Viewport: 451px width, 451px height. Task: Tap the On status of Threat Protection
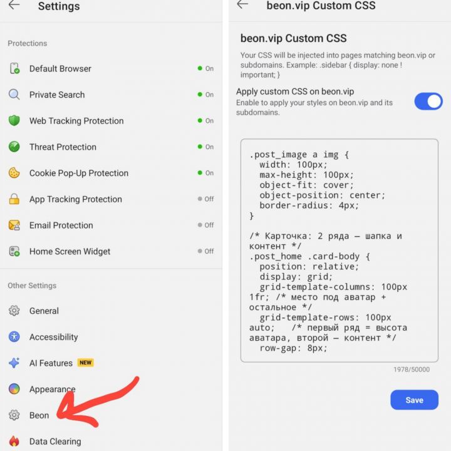point(205,147)
